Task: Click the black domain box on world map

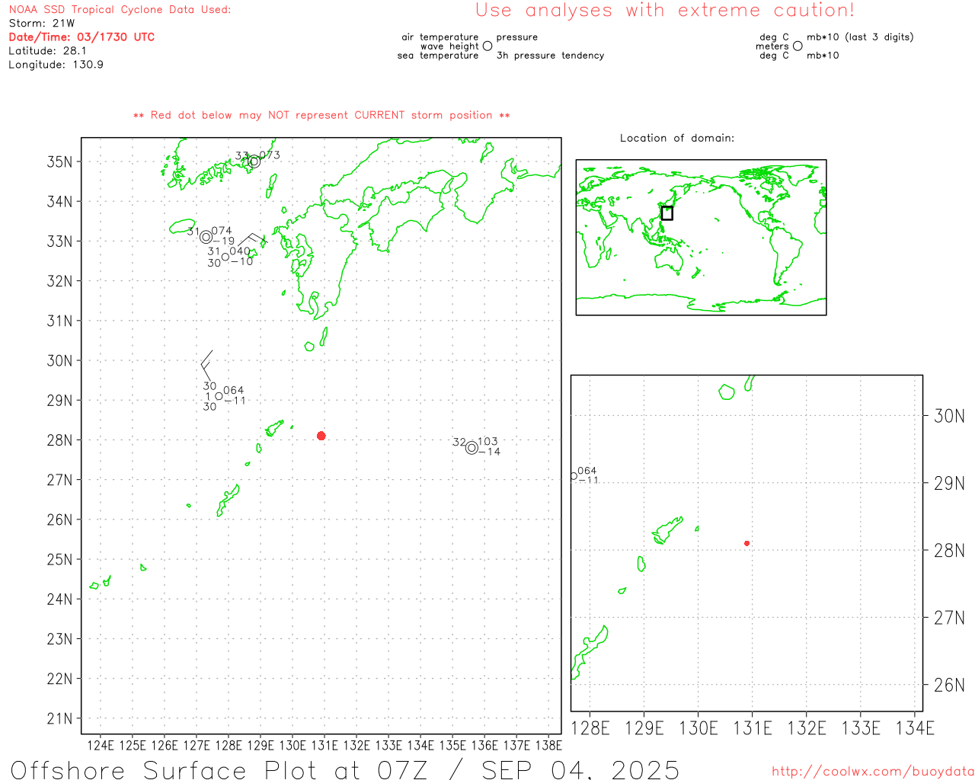Action: click(x=667, y=213)
